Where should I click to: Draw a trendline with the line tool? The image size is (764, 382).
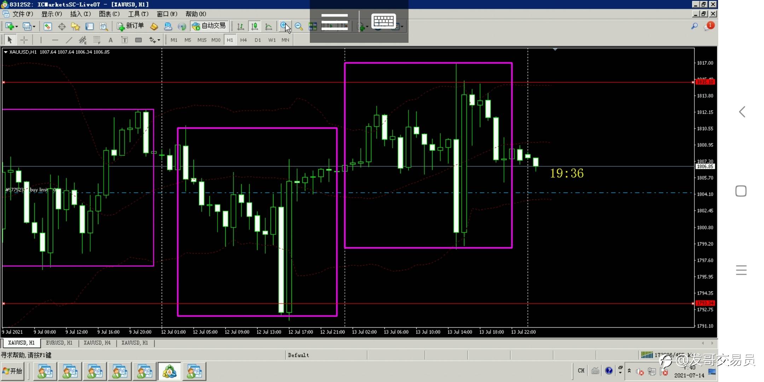coord(69,40)
